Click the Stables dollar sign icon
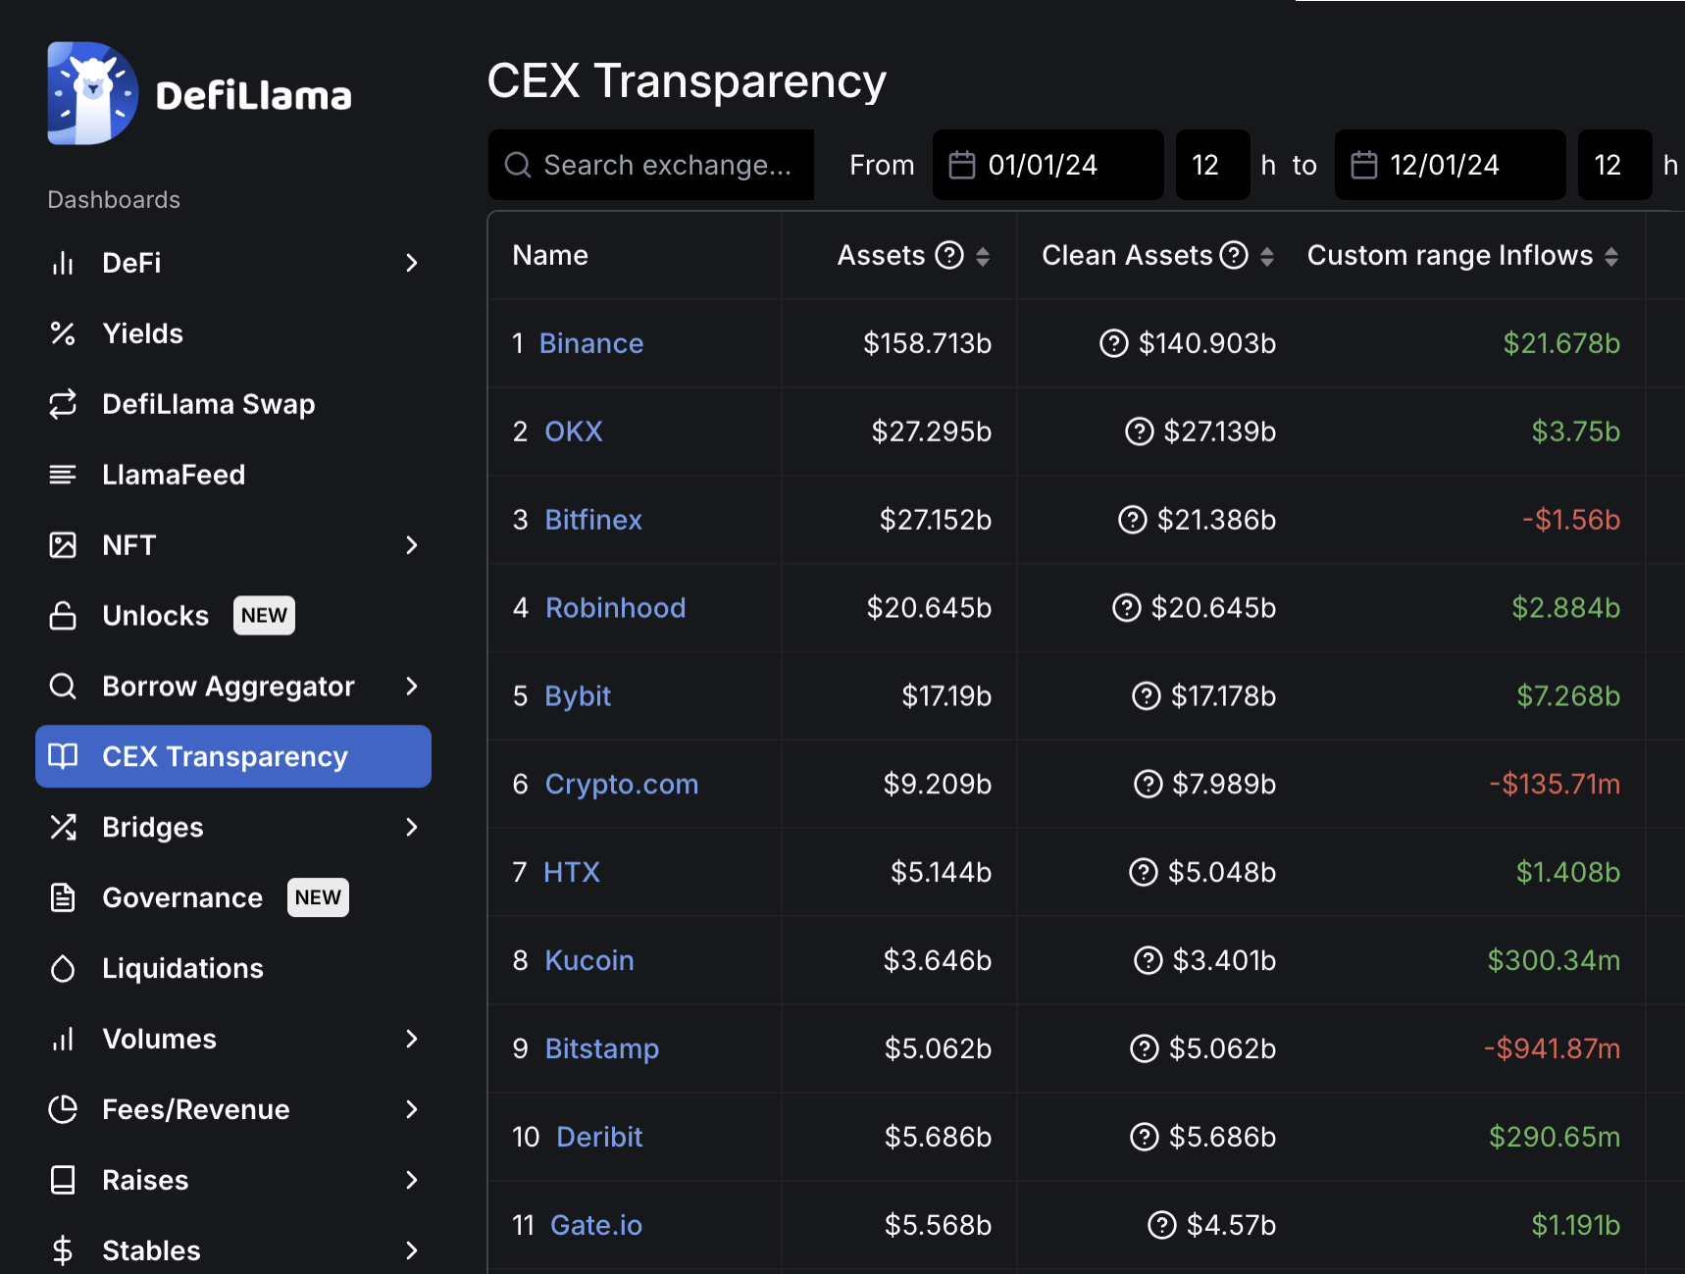 pyautogui.click(x=63, y=1250)
